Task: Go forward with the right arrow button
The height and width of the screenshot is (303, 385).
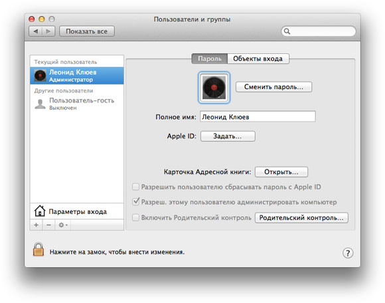Action: [x=48, y=31]
